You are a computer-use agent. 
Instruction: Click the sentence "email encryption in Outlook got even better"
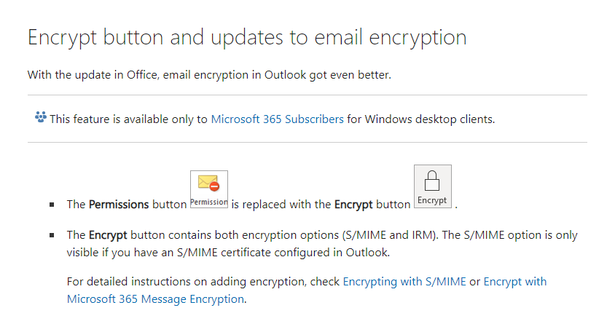coord(276,75)
